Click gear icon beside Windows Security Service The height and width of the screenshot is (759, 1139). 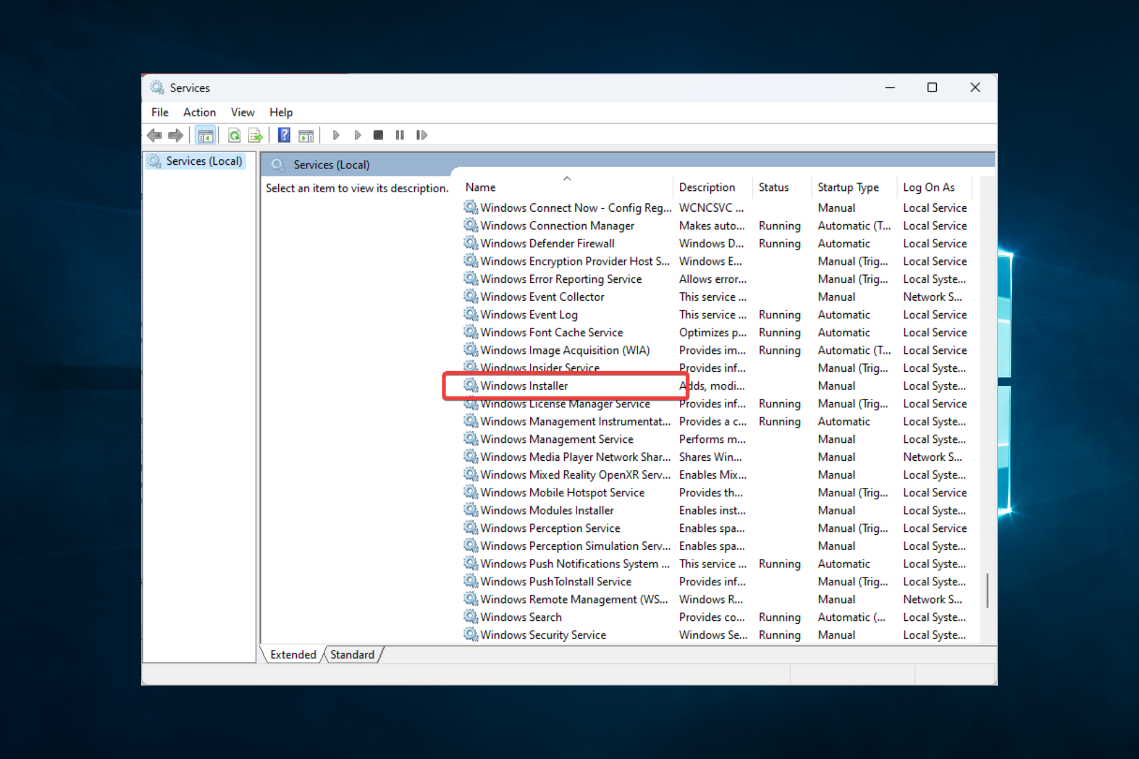click(x=471, y=634)
